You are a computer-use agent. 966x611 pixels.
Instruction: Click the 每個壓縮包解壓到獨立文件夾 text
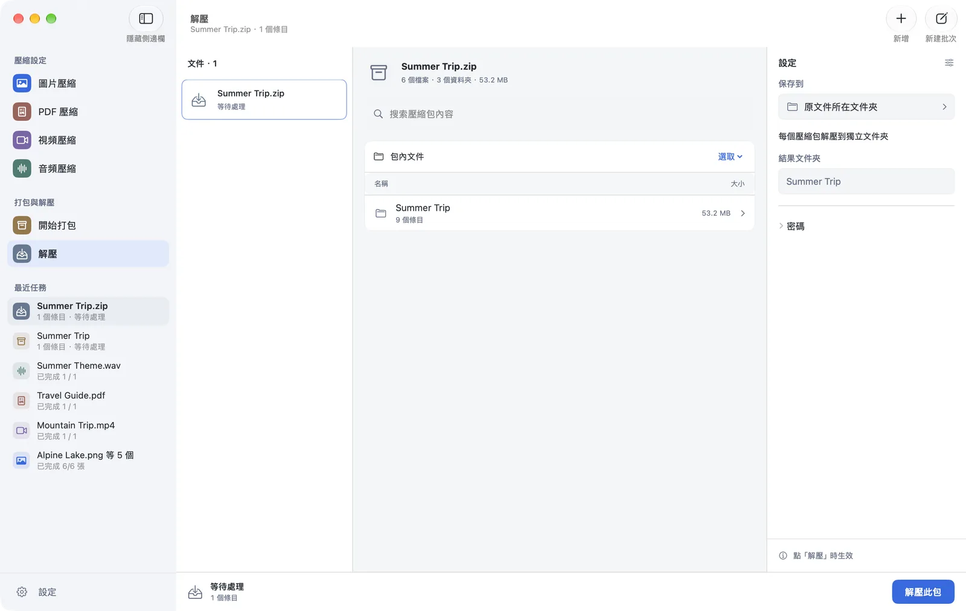(833, 136)
